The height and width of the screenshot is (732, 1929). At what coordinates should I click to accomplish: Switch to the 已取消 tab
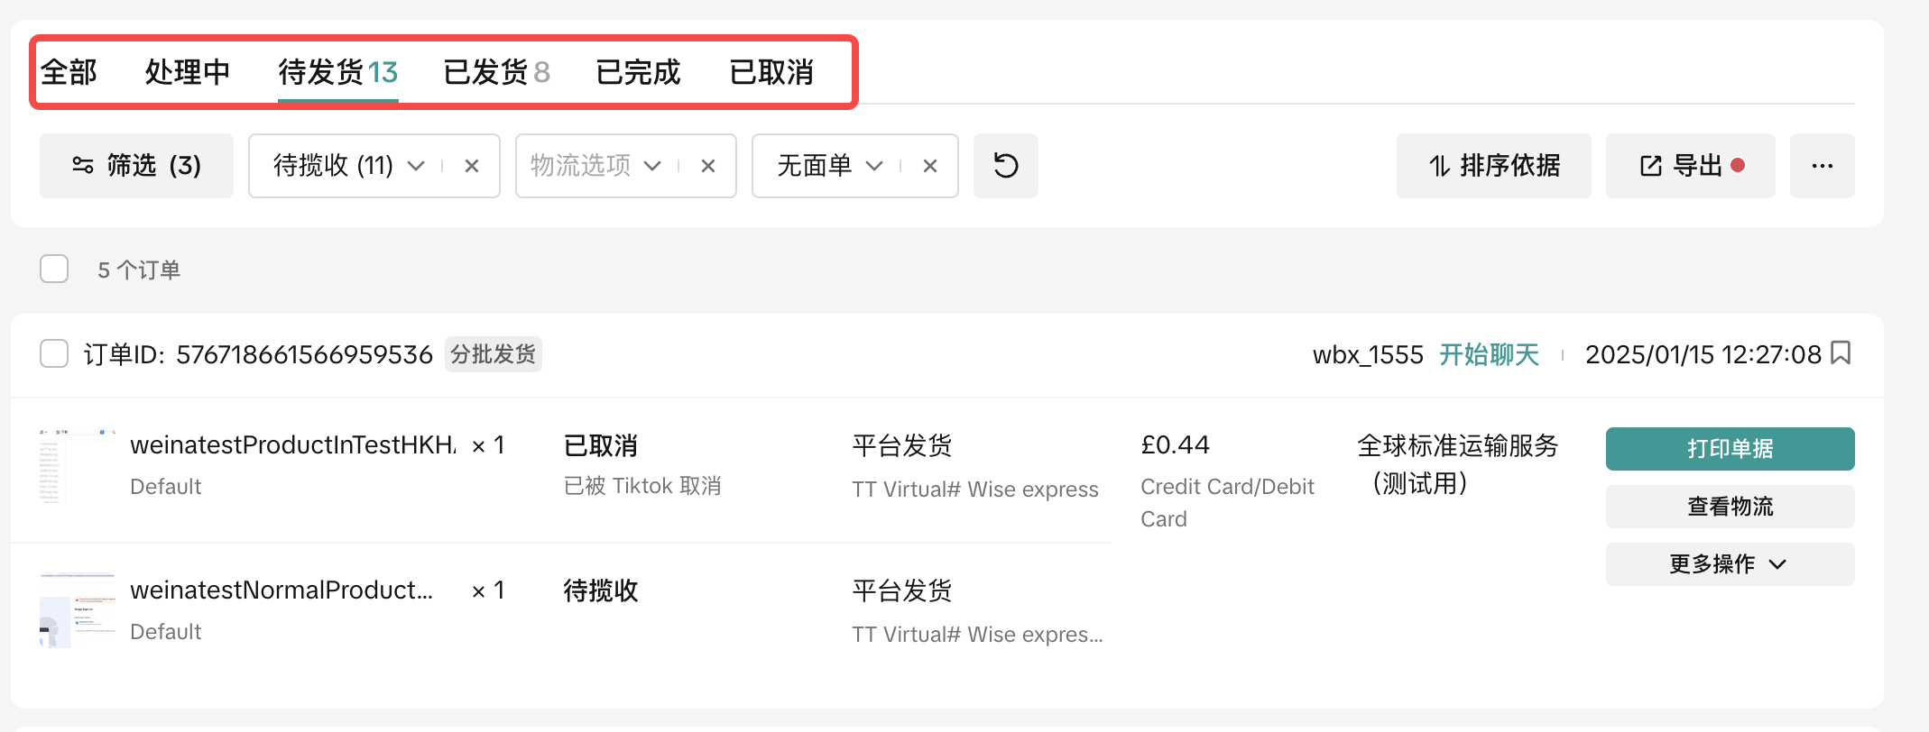tap(771, 72)
